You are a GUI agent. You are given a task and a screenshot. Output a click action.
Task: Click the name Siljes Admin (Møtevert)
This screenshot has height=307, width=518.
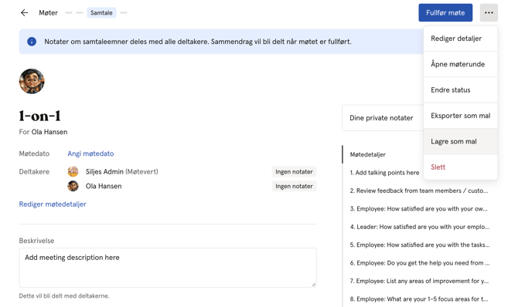click(x=122, y=172)
